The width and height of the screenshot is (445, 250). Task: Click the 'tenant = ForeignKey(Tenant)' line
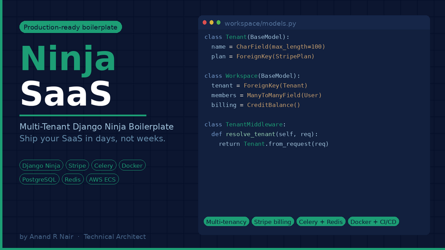point(259,85)
